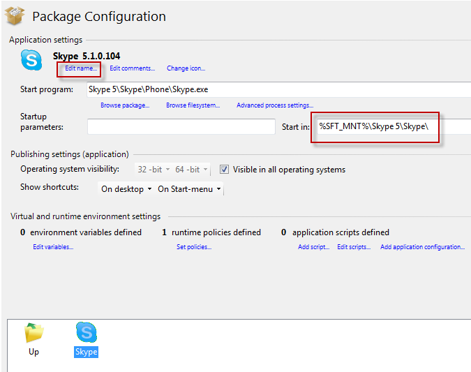The width and height of the screenshot is (471, 372).
Task: Open the Edit comments link
Action: point(133,68)
